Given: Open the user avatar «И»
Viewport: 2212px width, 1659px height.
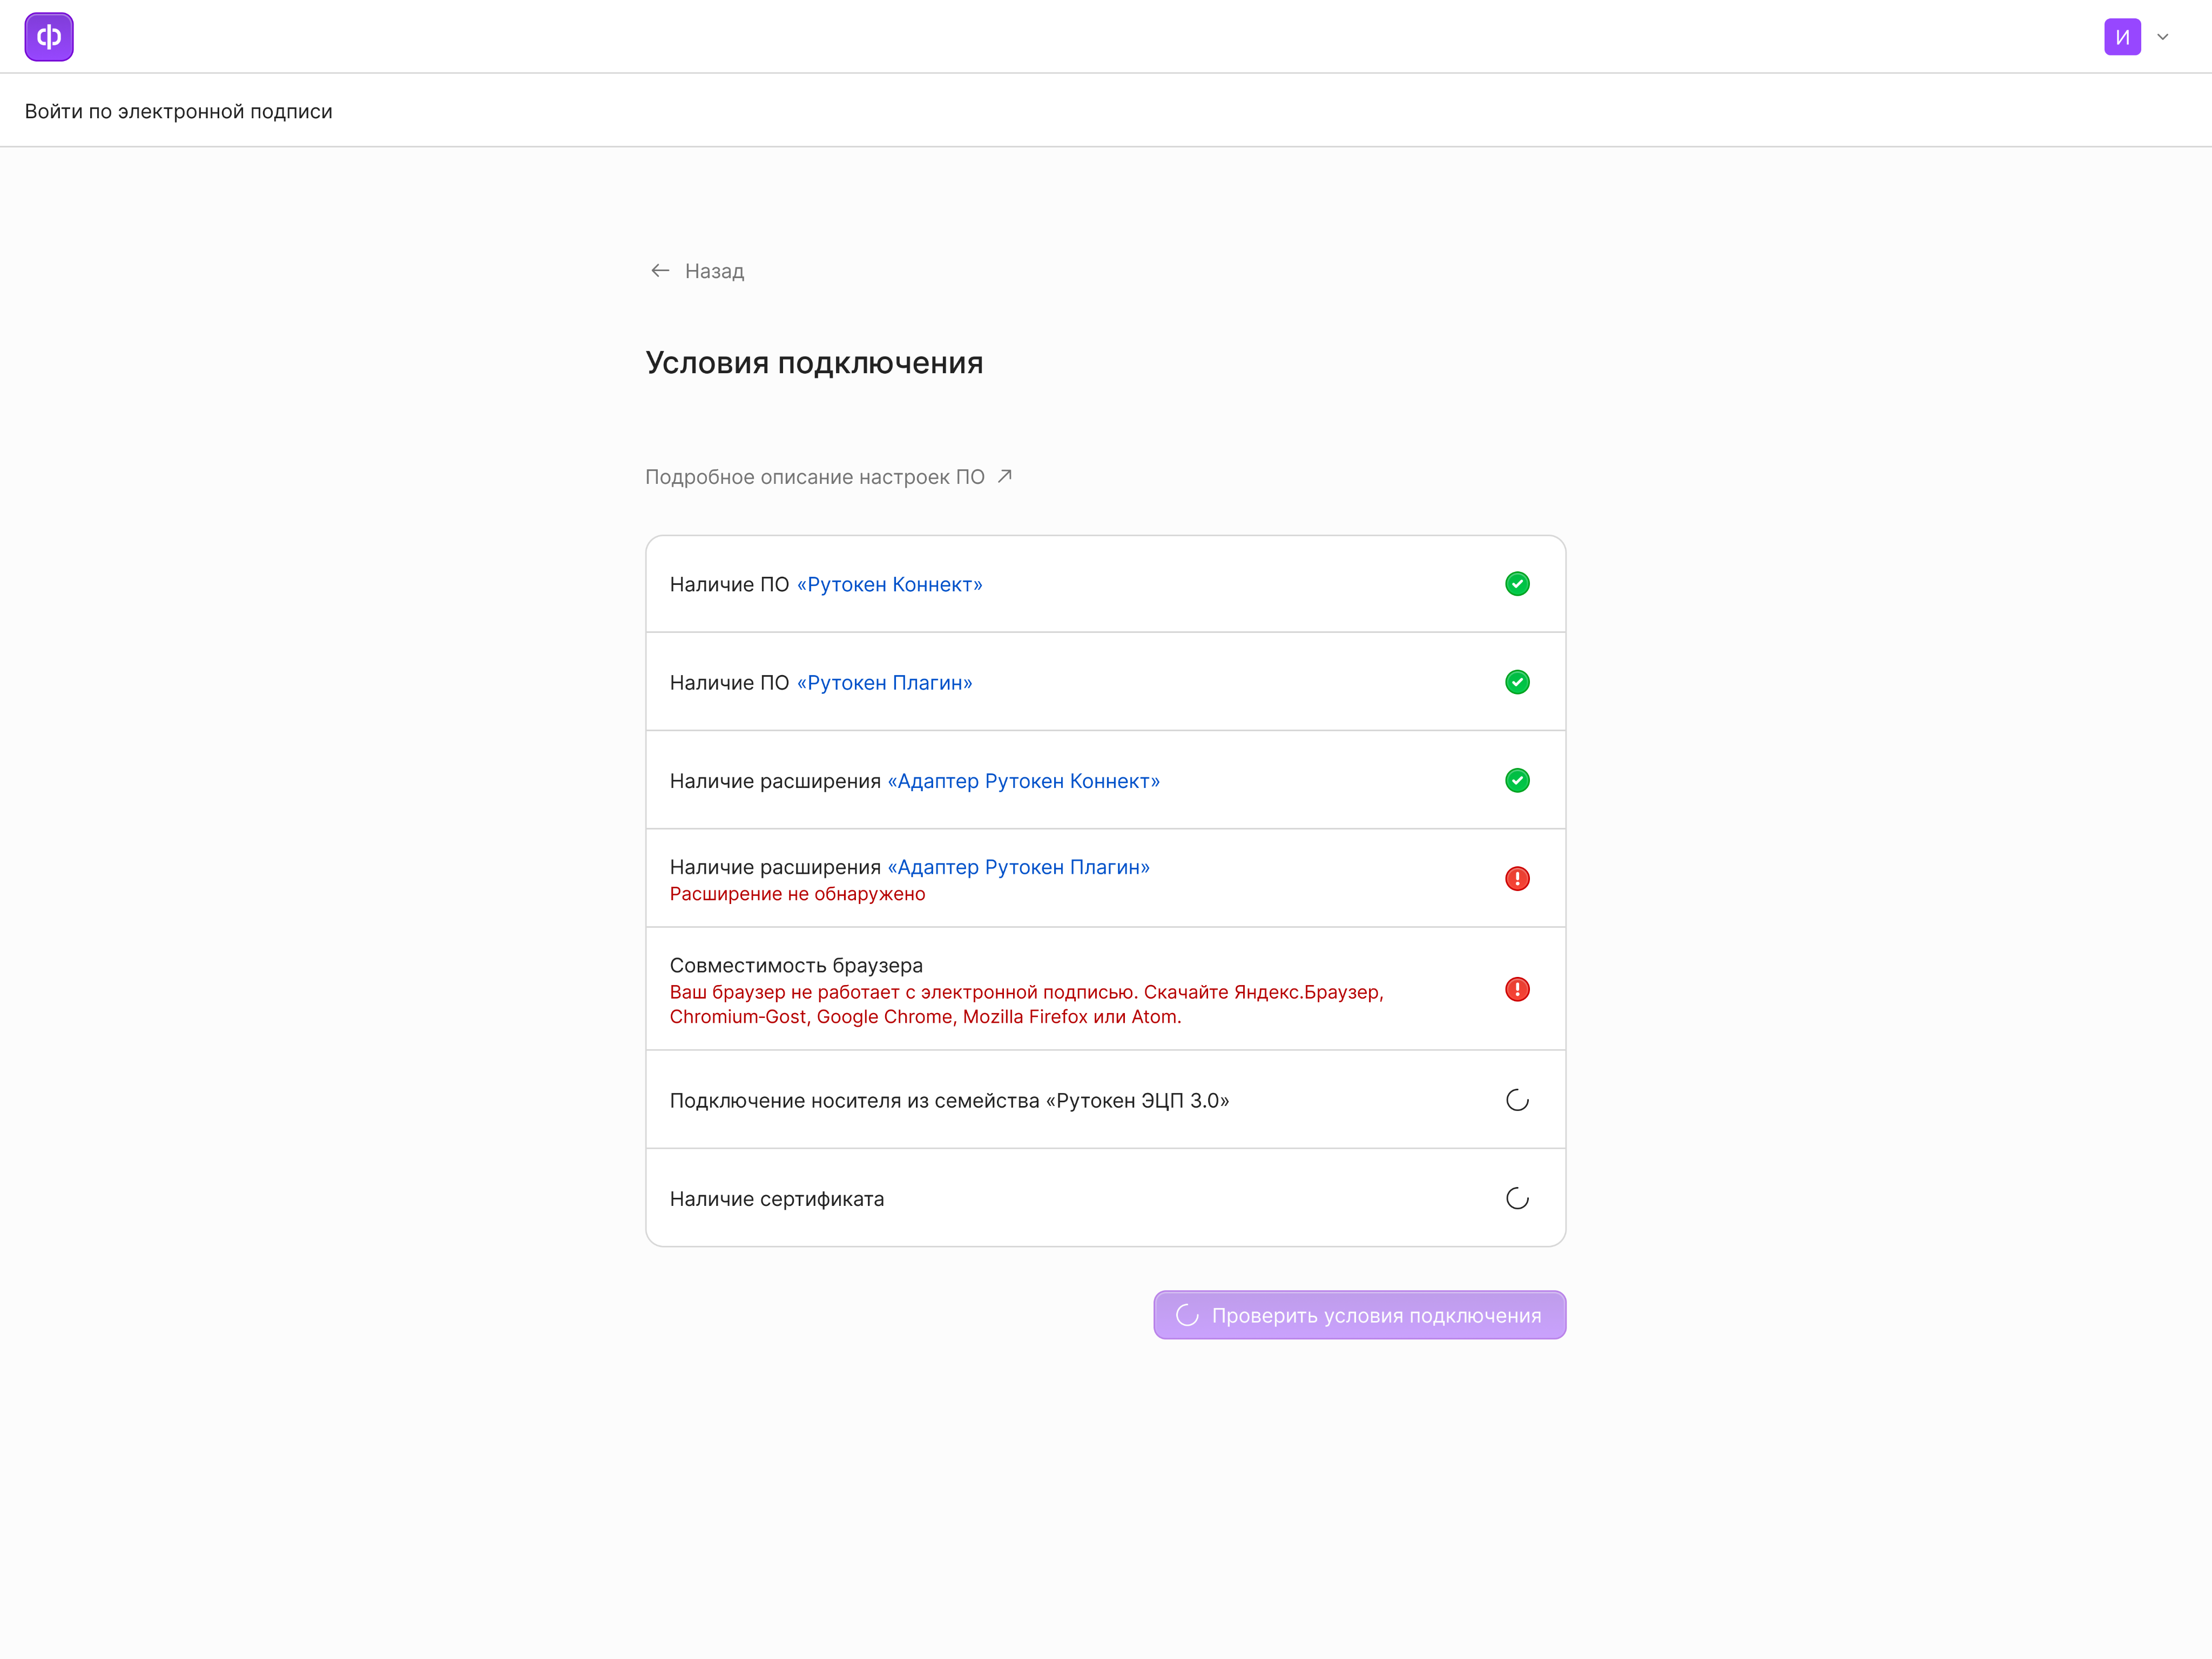Looking at the screenshot, I should (x=2122, y=37).
